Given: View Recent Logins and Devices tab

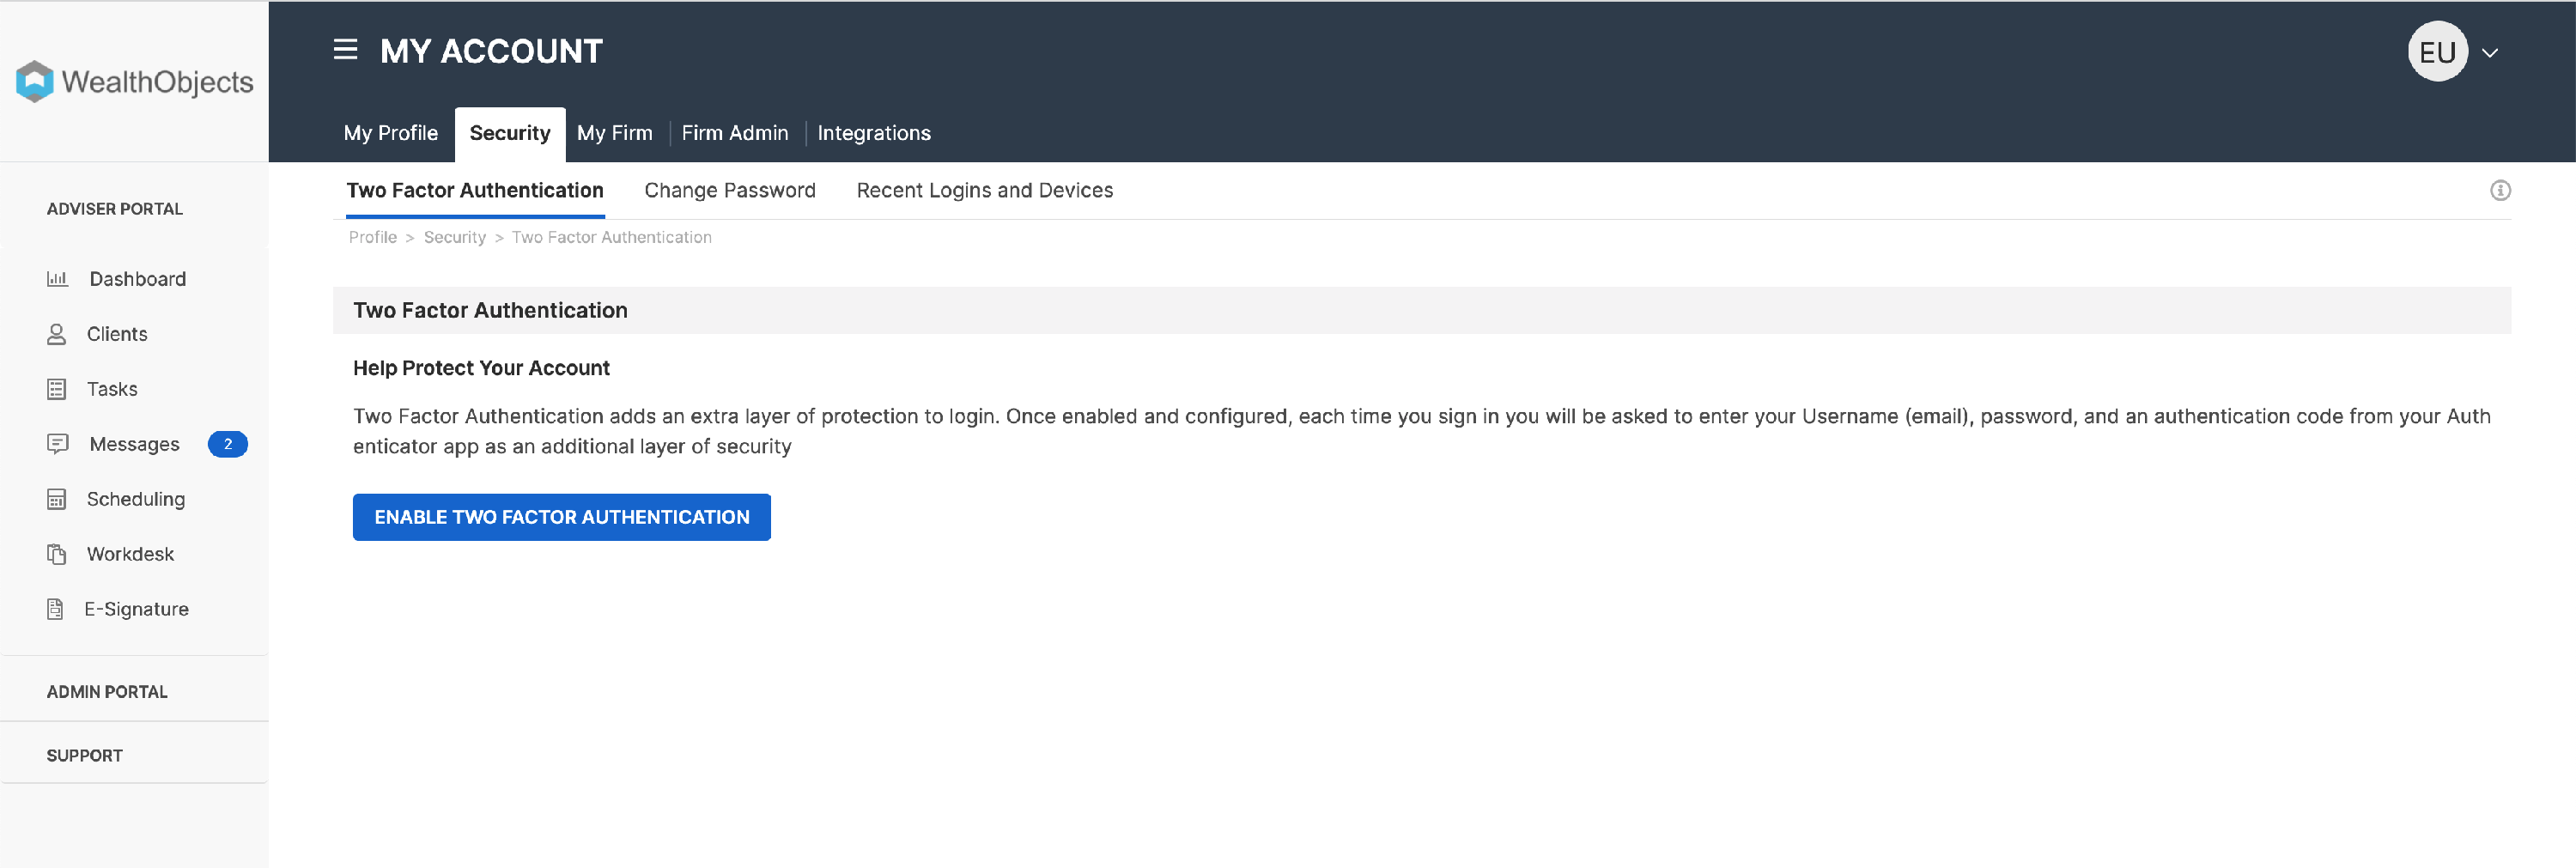Looking at the screenshot, I should (985, 190).
